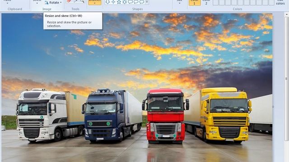
Task: Open the Size dropdown
Action: point(179,2)
